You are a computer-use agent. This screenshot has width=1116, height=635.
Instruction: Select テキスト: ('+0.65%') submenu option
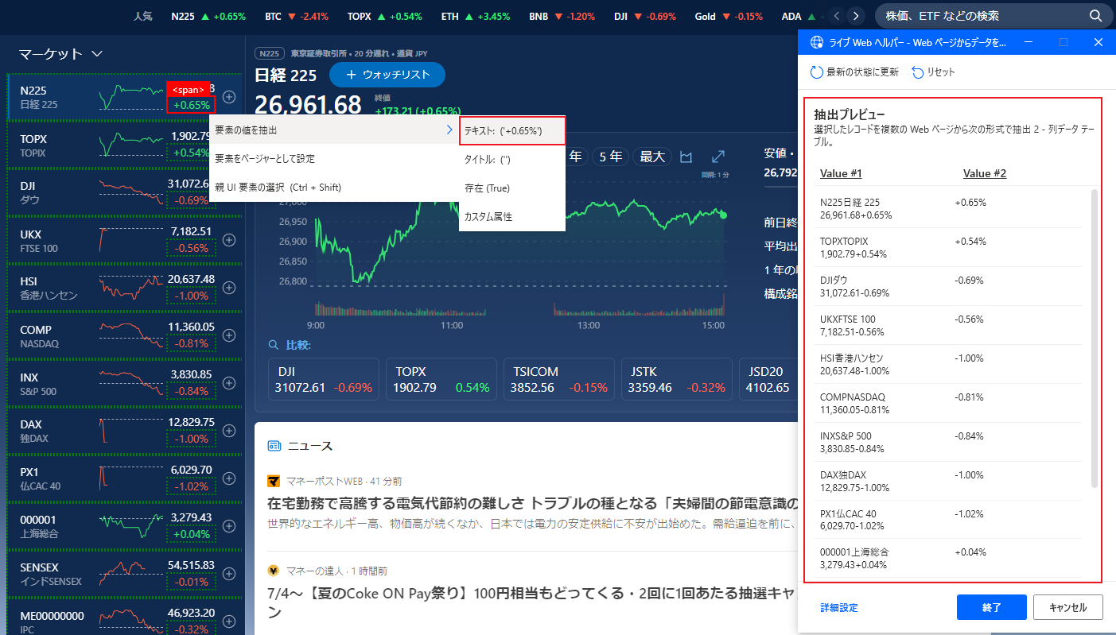click(512, 130)
